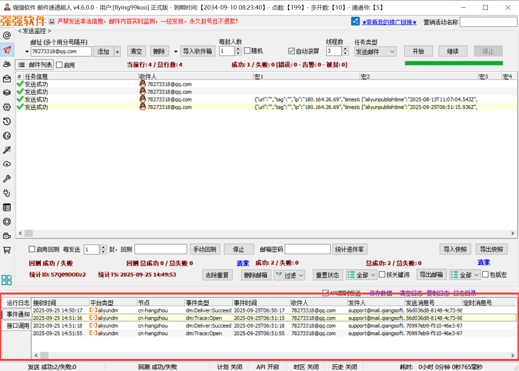Viewport: 519px width, 371px height.
Task: Switch to the 接口调用 tab
Action: [18, 326]
